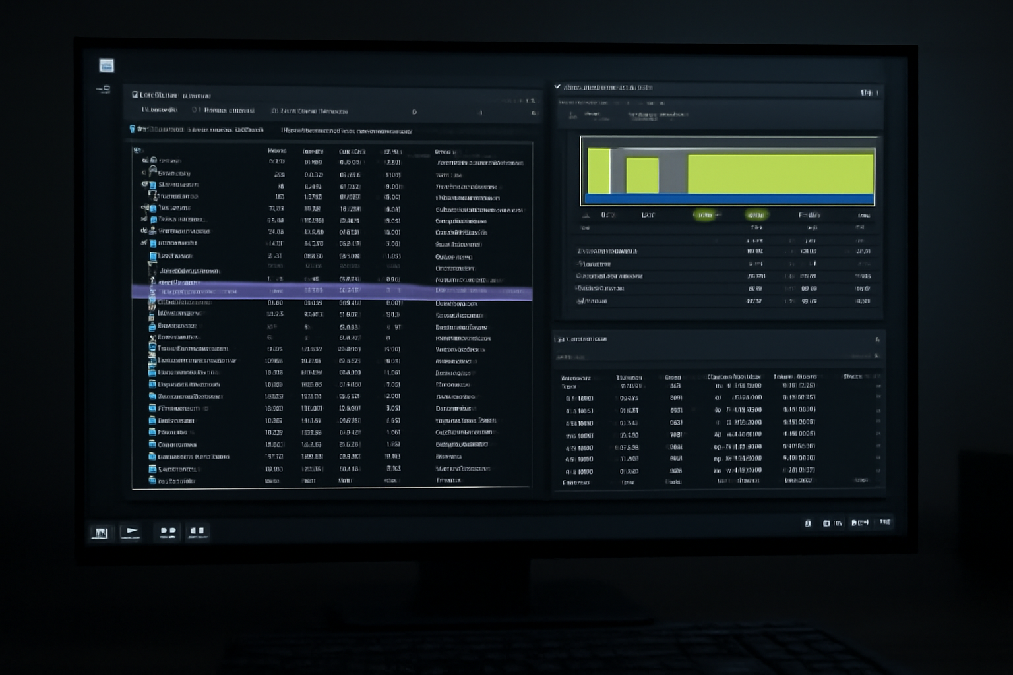Select the blue band along the chart's bottom
1013x675 pixels.
tap(729, 199)
